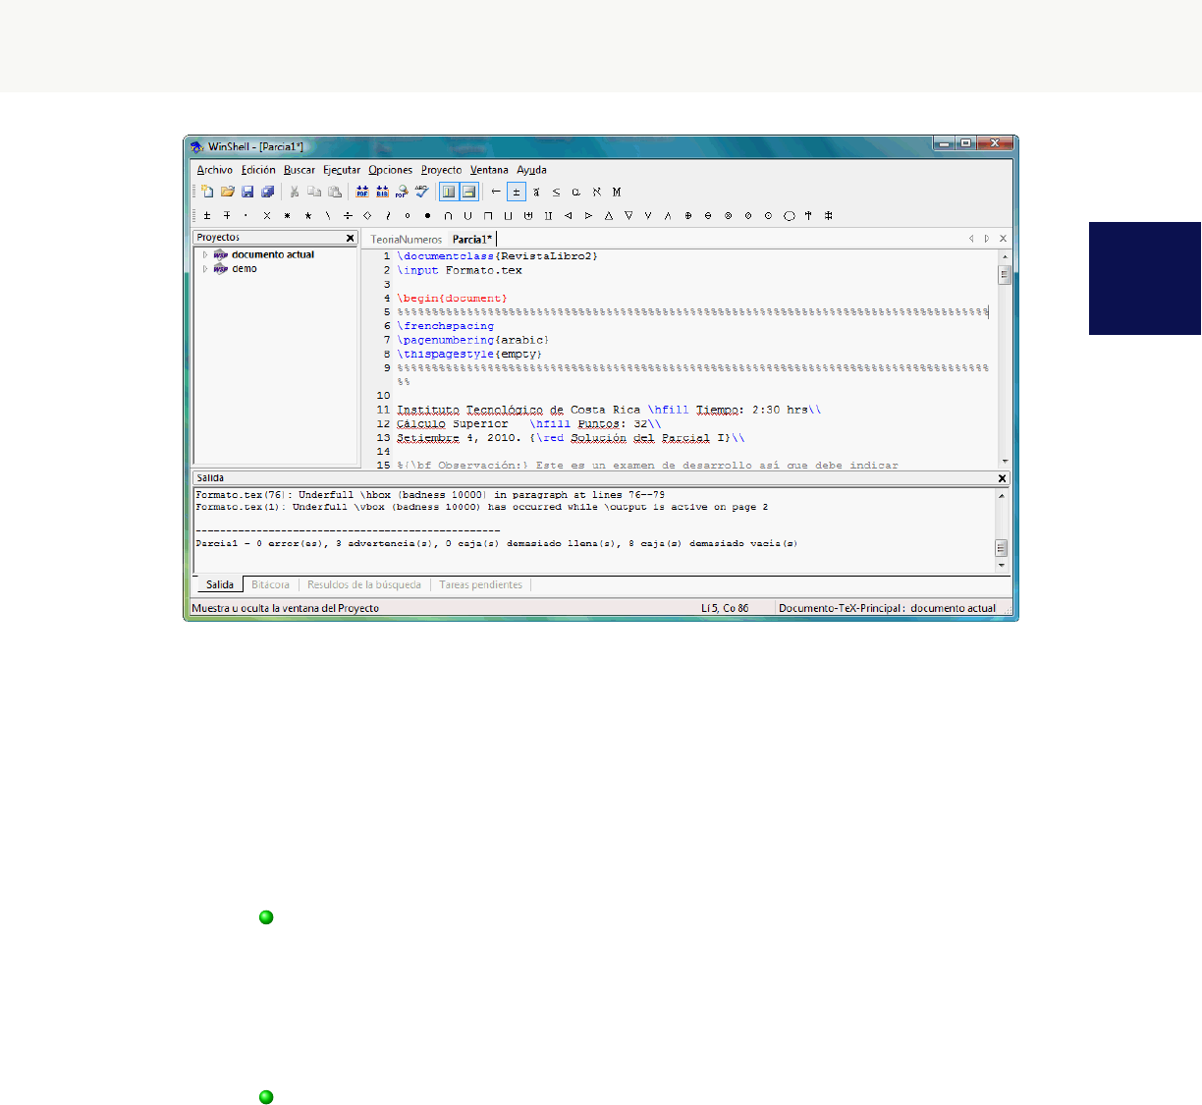Close the current editor document tab

coord(1003,239)
